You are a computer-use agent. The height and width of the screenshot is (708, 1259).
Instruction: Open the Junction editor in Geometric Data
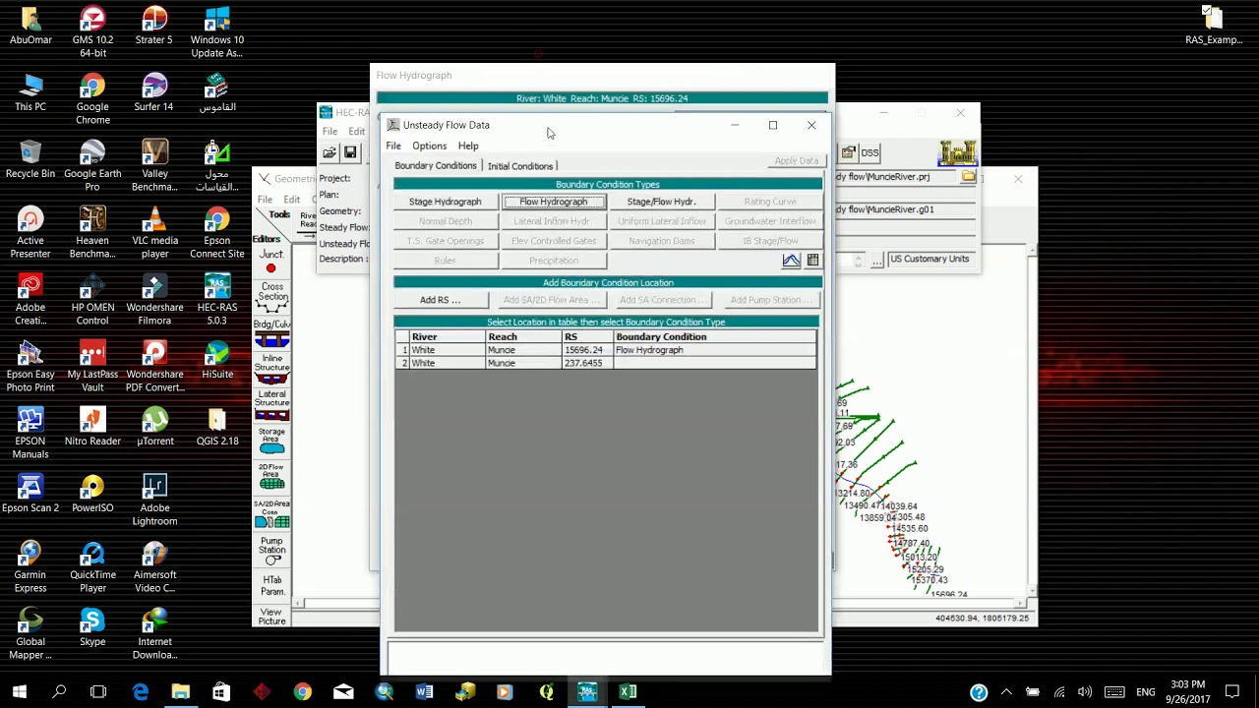271,262
